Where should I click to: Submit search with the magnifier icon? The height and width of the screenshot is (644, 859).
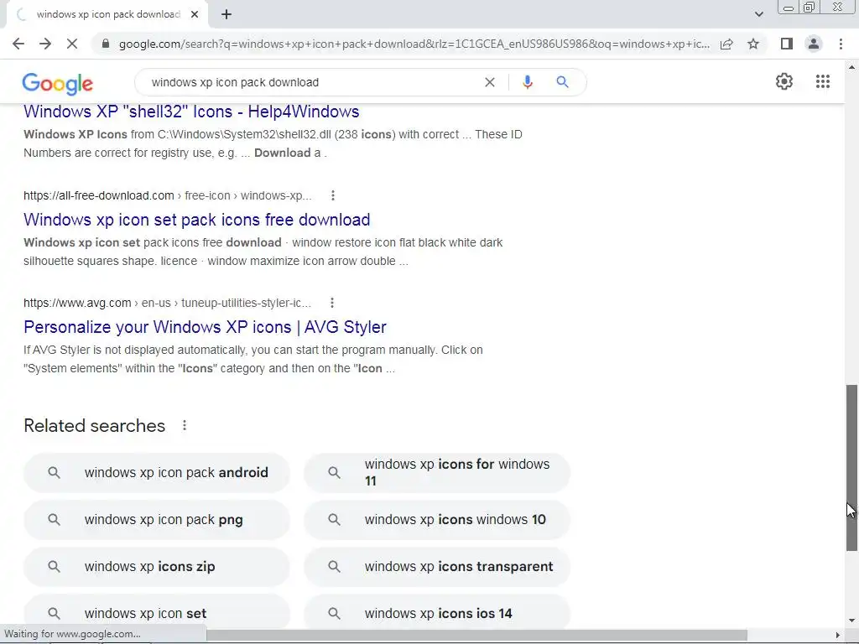562,82
